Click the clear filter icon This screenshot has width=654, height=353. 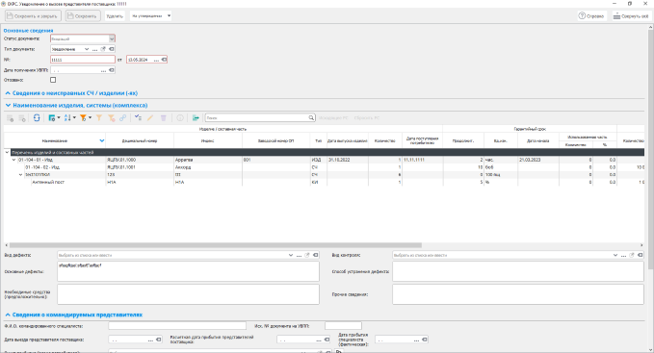point(112,118)
